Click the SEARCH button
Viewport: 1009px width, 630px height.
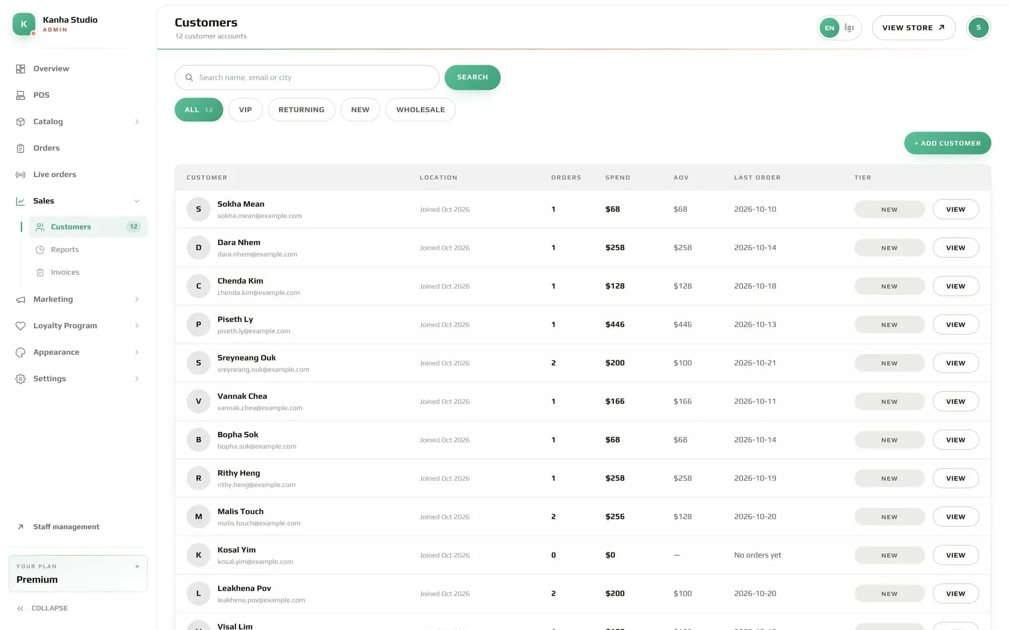pyautogui.click(x=472, y=77)
